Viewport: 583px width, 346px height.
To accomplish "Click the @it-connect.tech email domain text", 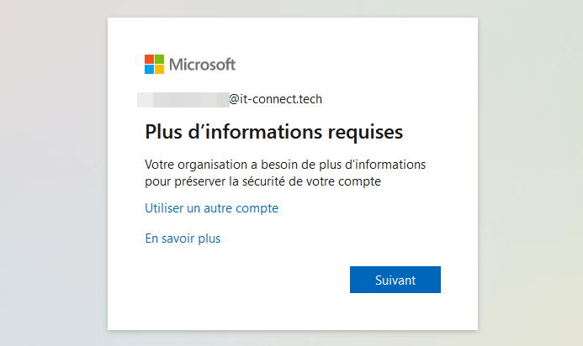I will (x=275, y=99).
